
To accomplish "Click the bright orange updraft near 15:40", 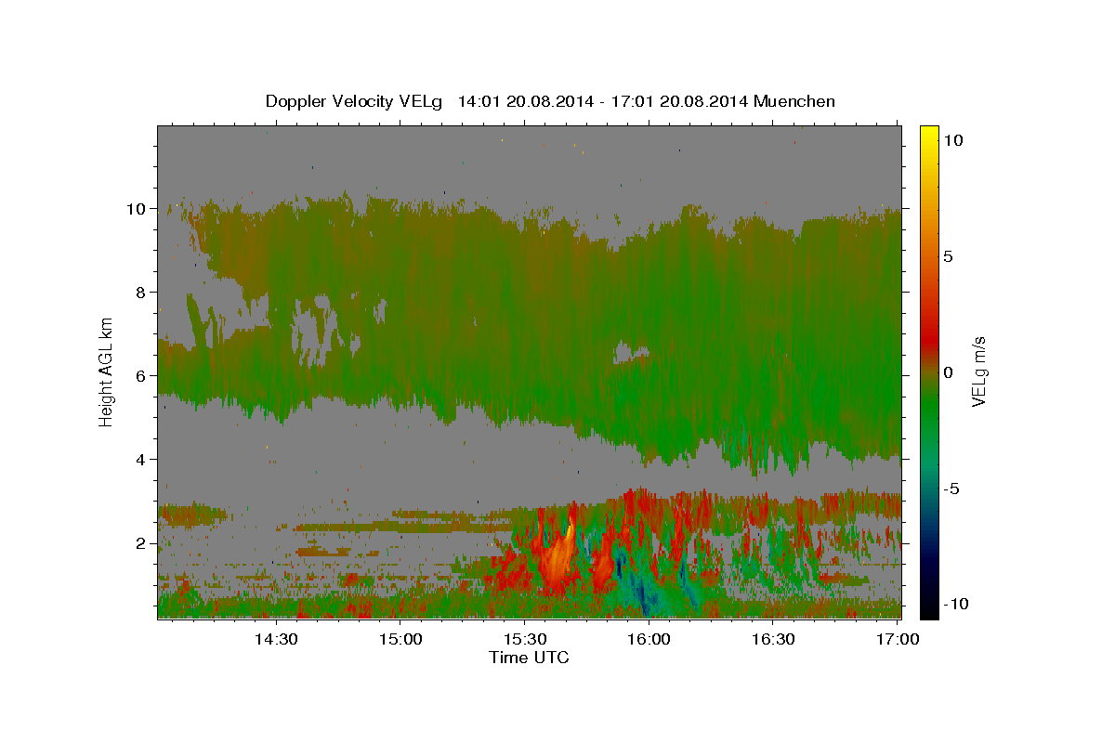I will point(557,557).
